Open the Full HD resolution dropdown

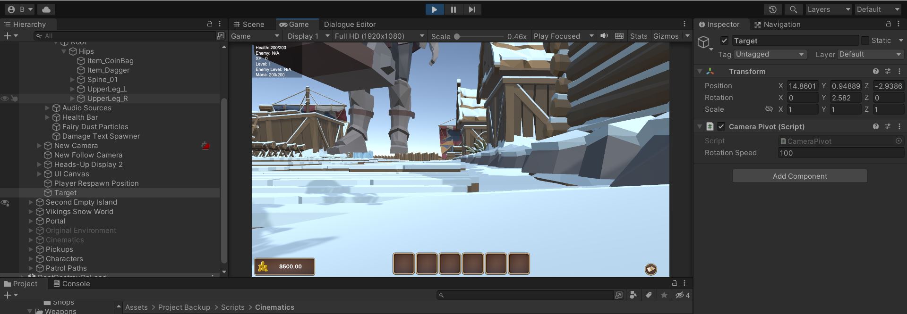point(379,36)
